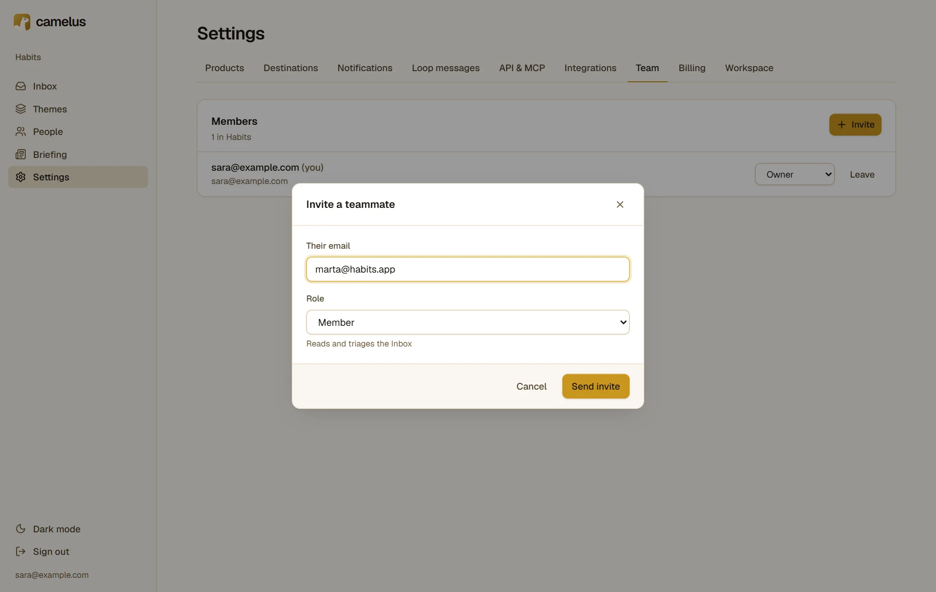
Task: Click the Leave button for sara@example.com
Action: click(x=862, y=174)
